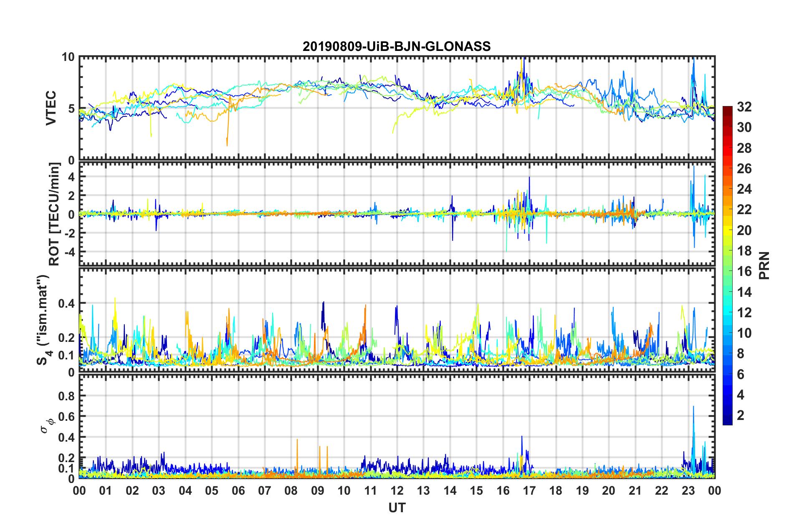Click colorbar tick label 32
This screenshot has width=794, height=531.
coord(744,107)
